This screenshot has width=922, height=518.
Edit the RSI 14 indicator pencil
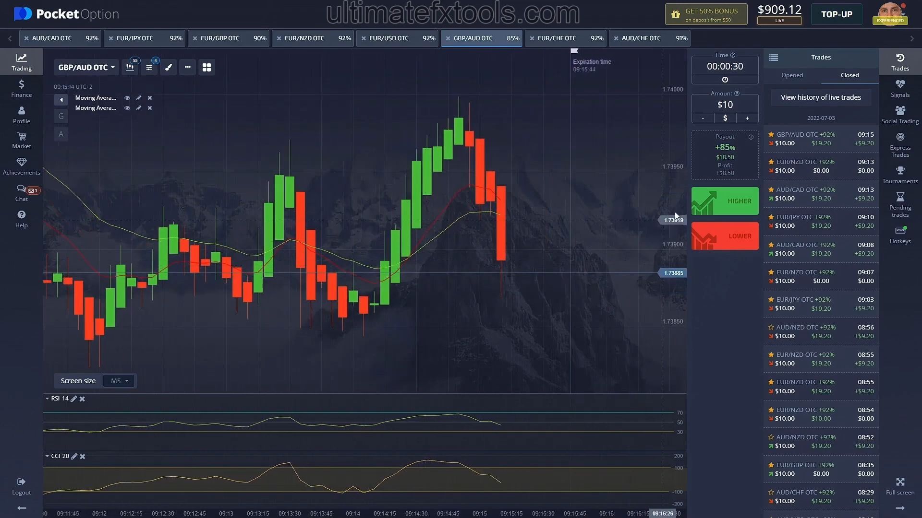pyautogui.click(x=73, y=399)
